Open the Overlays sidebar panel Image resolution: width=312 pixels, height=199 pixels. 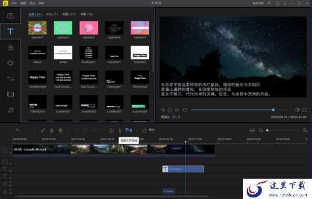click(10, 63)
